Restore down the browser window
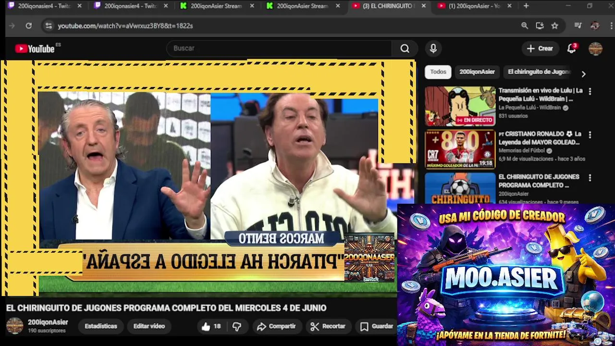The height and width of the screenshot is (346, 615). [590, 6]
